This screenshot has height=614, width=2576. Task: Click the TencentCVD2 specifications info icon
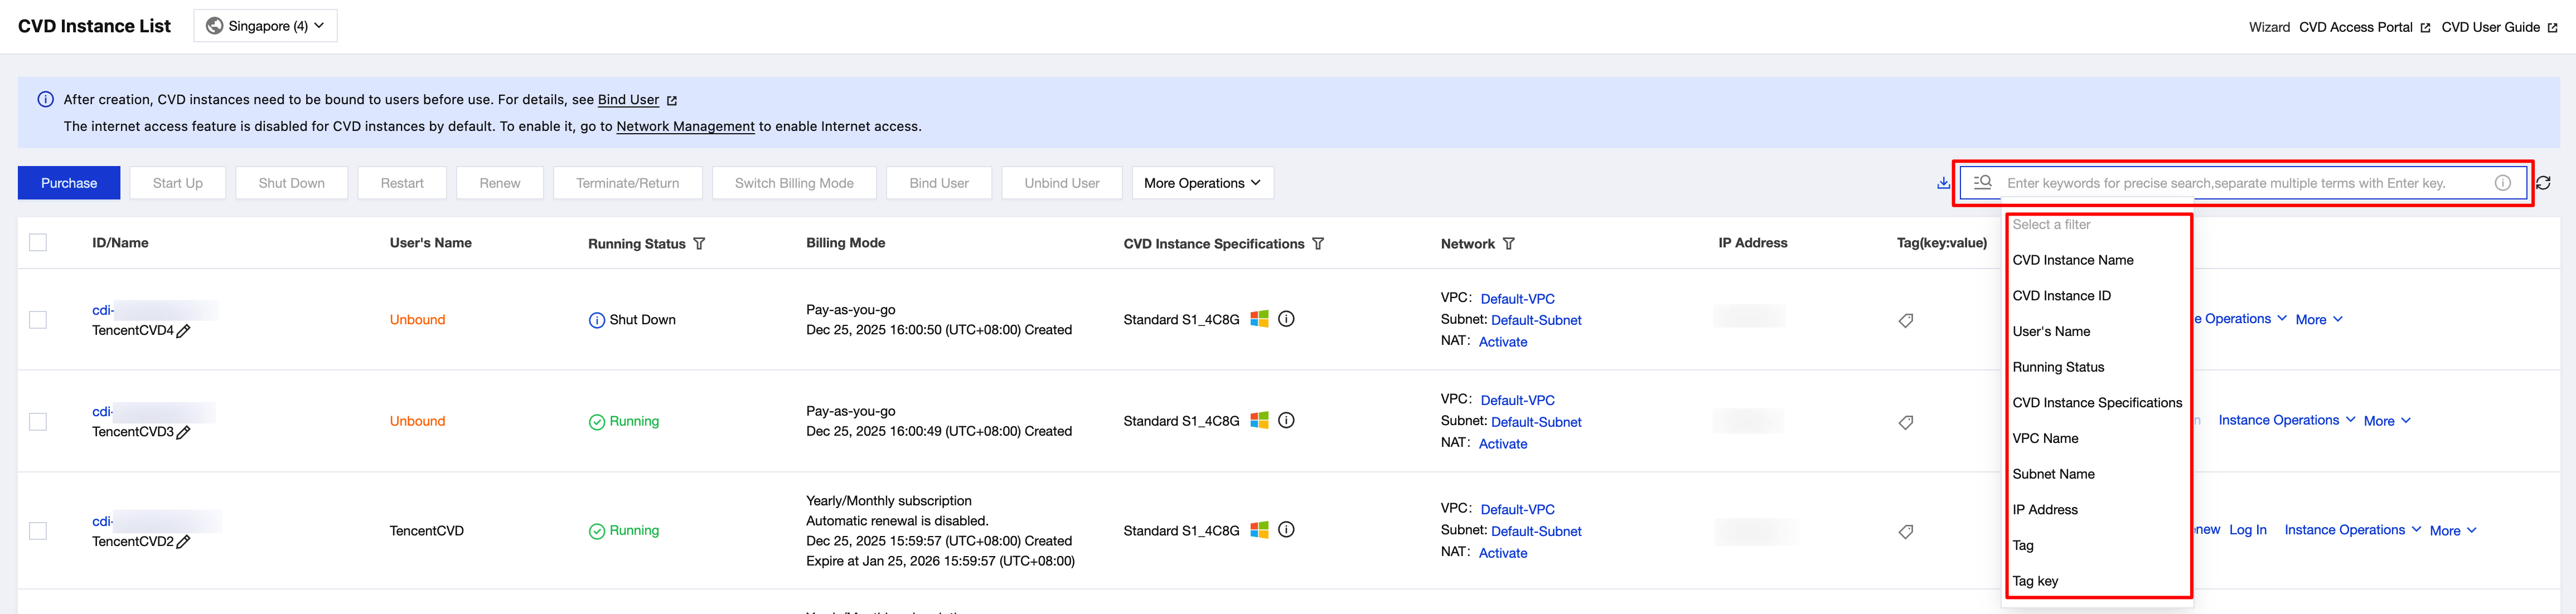(x=1286, y=530)
